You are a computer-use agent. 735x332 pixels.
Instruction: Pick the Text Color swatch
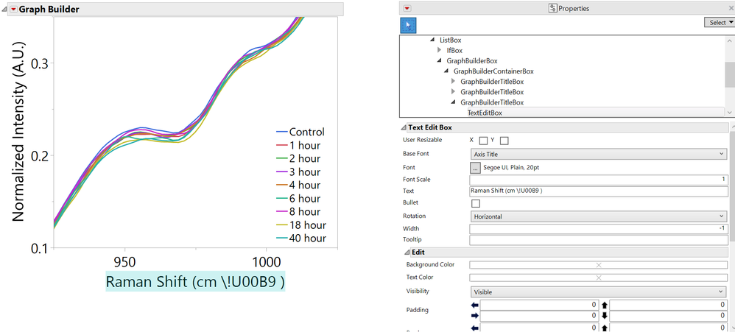[x=599, y=278]
